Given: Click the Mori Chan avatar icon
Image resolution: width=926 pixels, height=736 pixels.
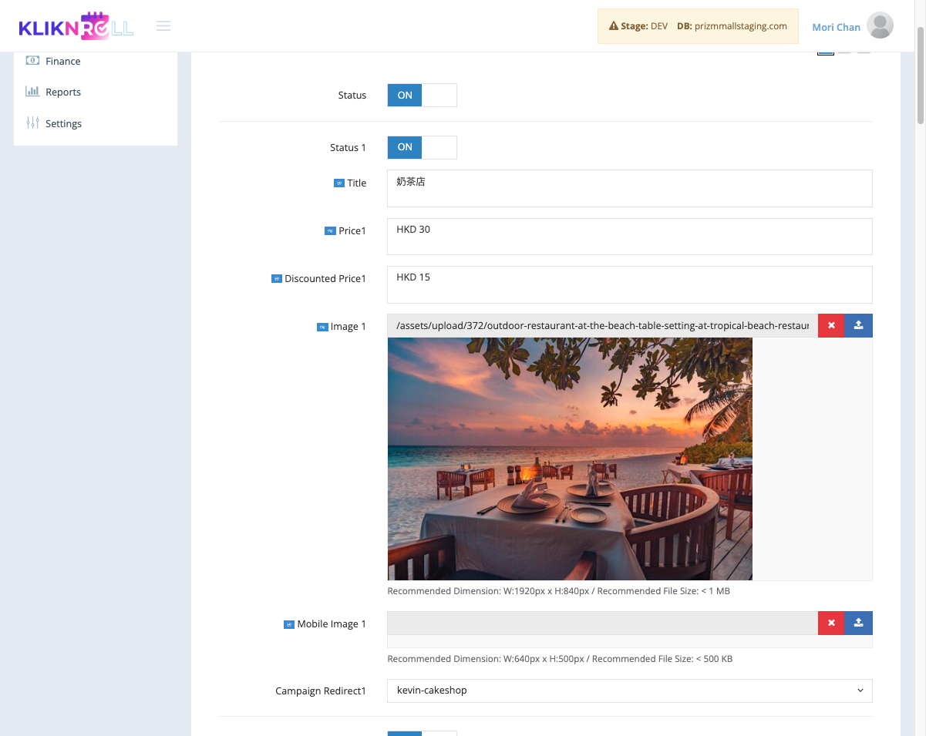Looking at the screenshot, I should [x=880, y=26].
